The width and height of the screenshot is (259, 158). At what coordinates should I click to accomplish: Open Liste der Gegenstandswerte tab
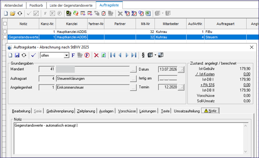71,5
